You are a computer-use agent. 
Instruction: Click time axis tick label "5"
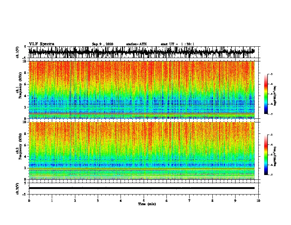(x=144, y=201)
